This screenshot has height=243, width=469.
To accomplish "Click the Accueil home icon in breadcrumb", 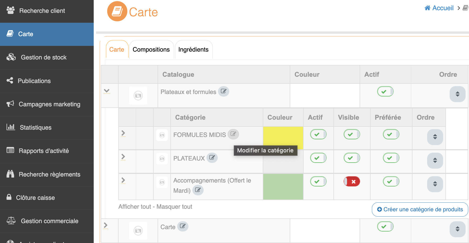I will [427, 8].
